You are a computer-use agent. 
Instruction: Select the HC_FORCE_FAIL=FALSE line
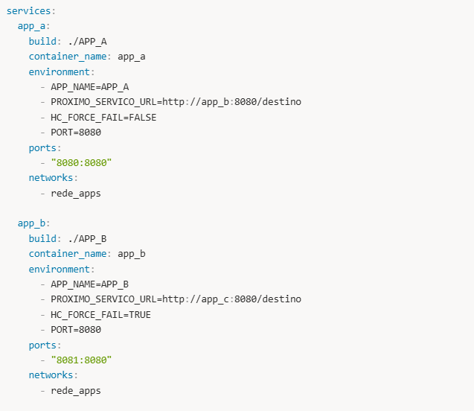[103, 117]
